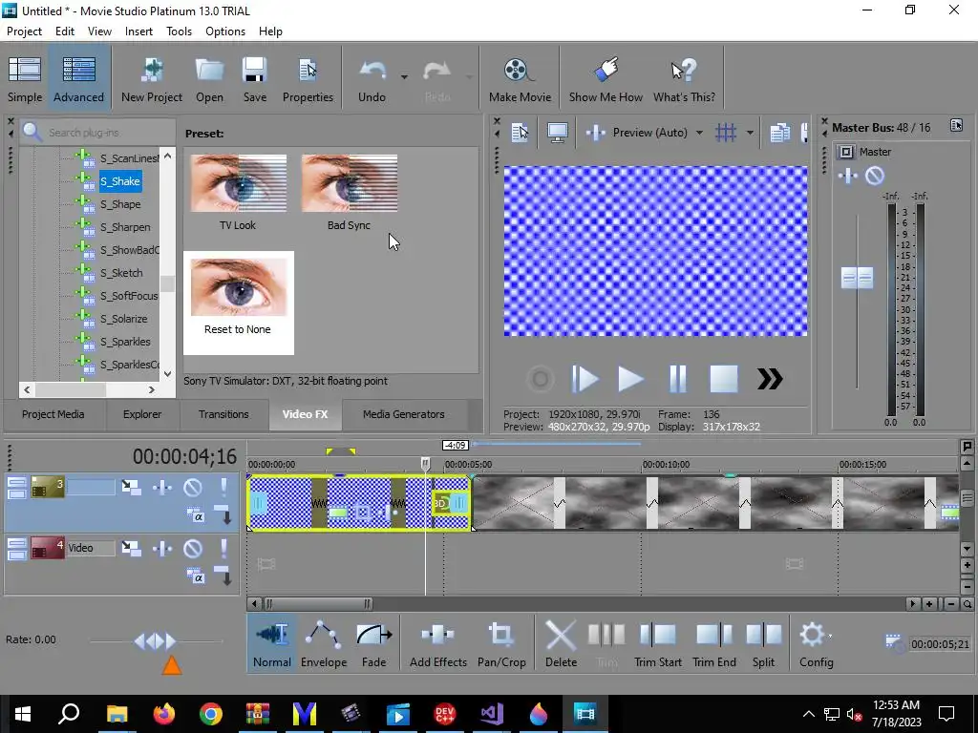The width and height of the screenshot is (978, 733).
Task: Select the Normal edit tool
Action: pos(272,642)
